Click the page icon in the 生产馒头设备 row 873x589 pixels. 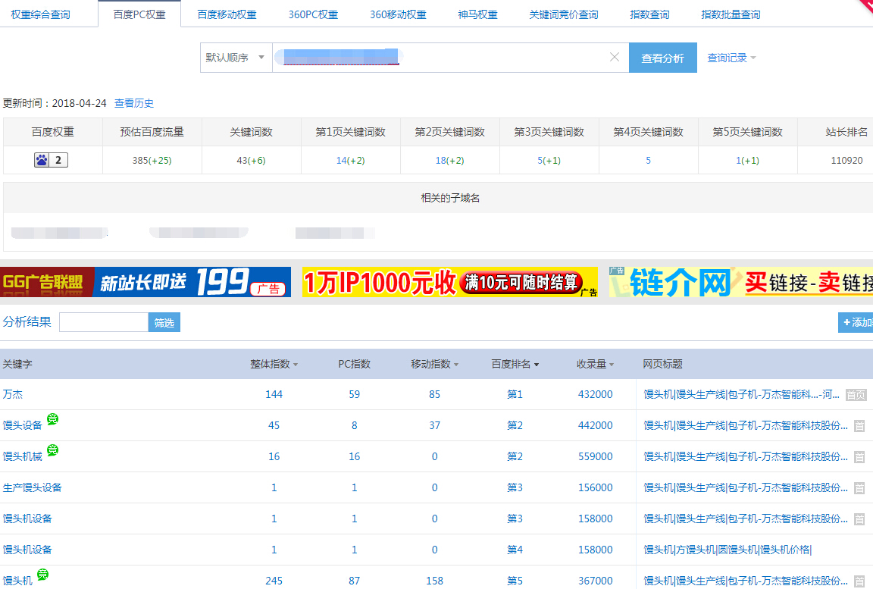click(x=859, y=487)
